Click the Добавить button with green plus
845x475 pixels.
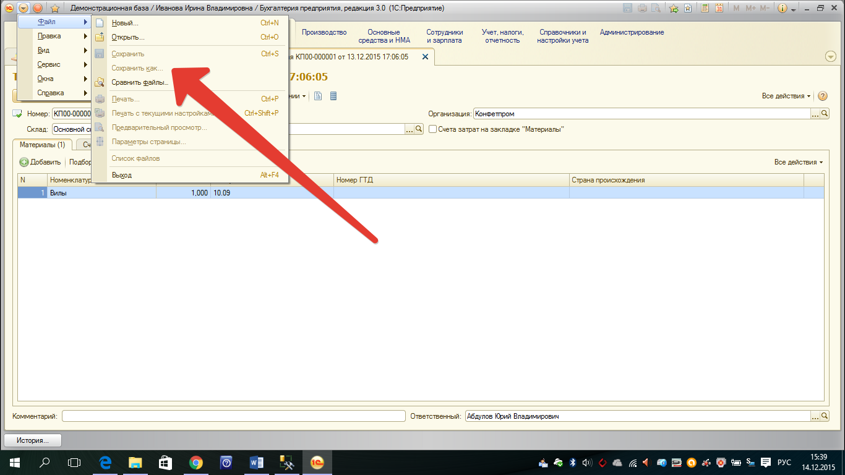pyautogui.click(x=40, y=162)
